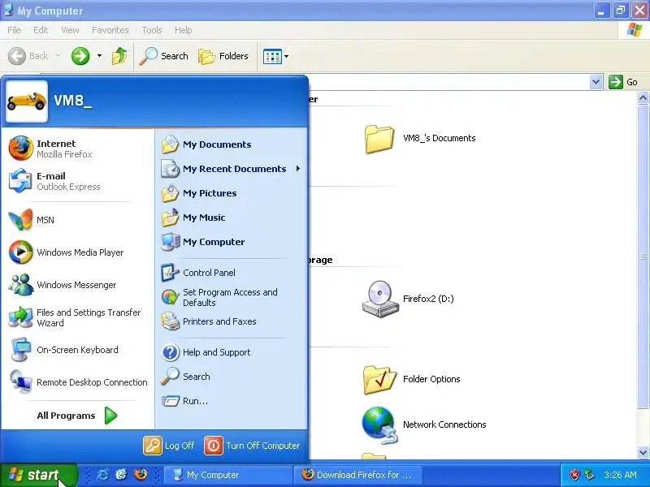Click the Forward green arrow button
650x487 pixels.
pos(80,56)
